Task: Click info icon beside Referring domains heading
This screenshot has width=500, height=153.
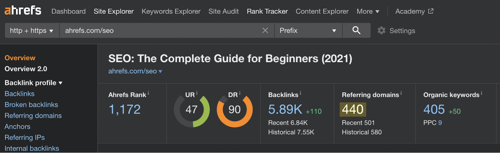Action: click(x=401, y=93)
